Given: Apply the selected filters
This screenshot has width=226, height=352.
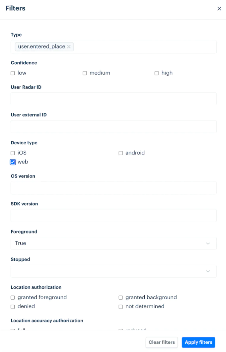Looking at the screenshot, I should [x=198, y=342].
